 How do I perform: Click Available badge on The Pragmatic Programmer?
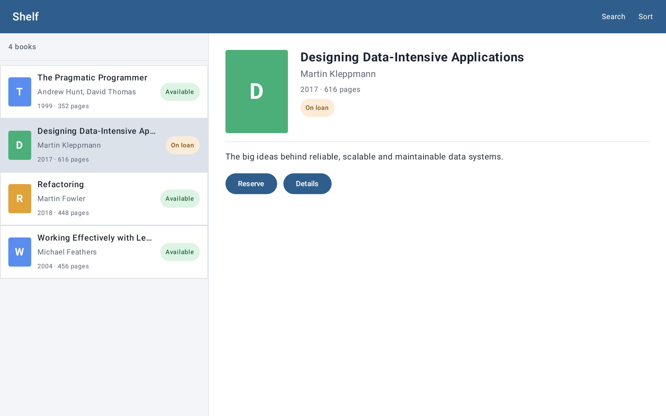point(180,92)
